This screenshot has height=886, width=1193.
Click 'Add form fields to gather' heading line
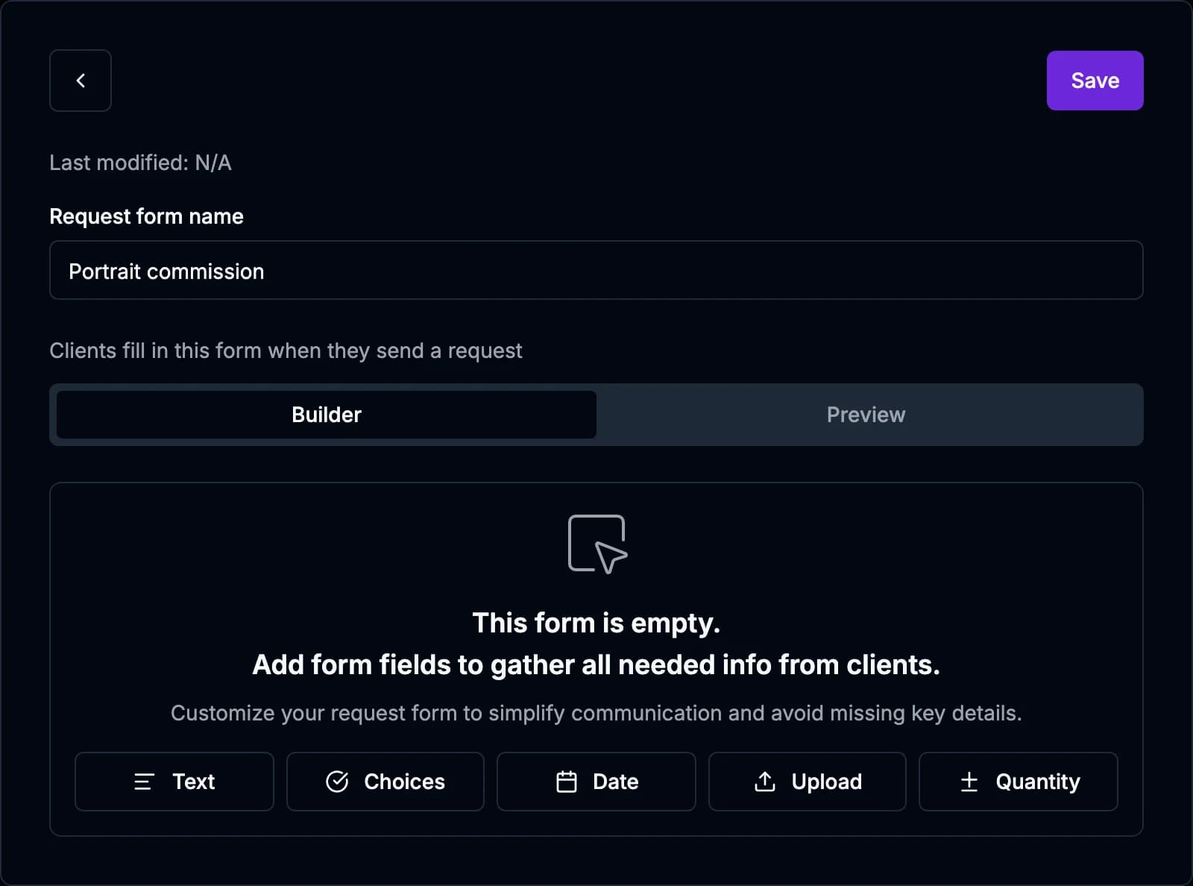[596, 664]
